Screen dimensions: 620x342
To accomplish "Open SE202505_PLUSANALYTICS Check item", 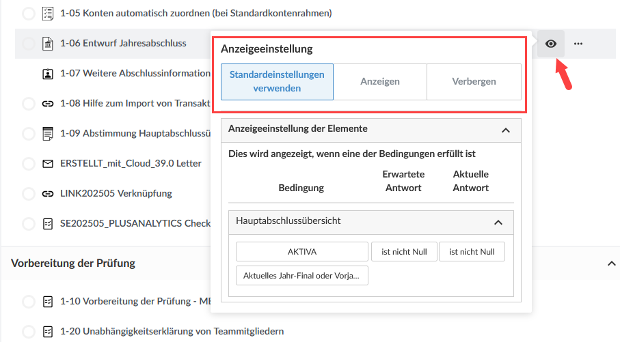I will pos(135,223).
